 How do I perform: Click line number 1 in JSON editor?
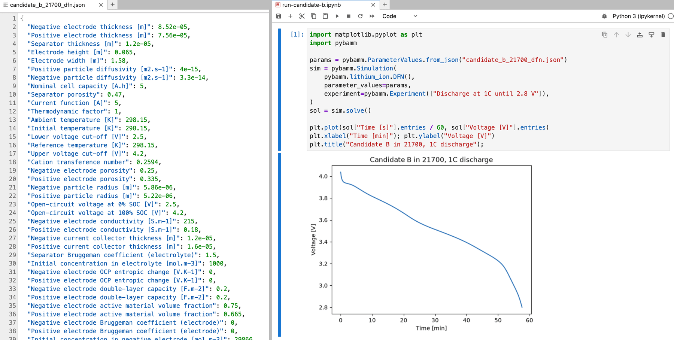(x=14, y=18)
